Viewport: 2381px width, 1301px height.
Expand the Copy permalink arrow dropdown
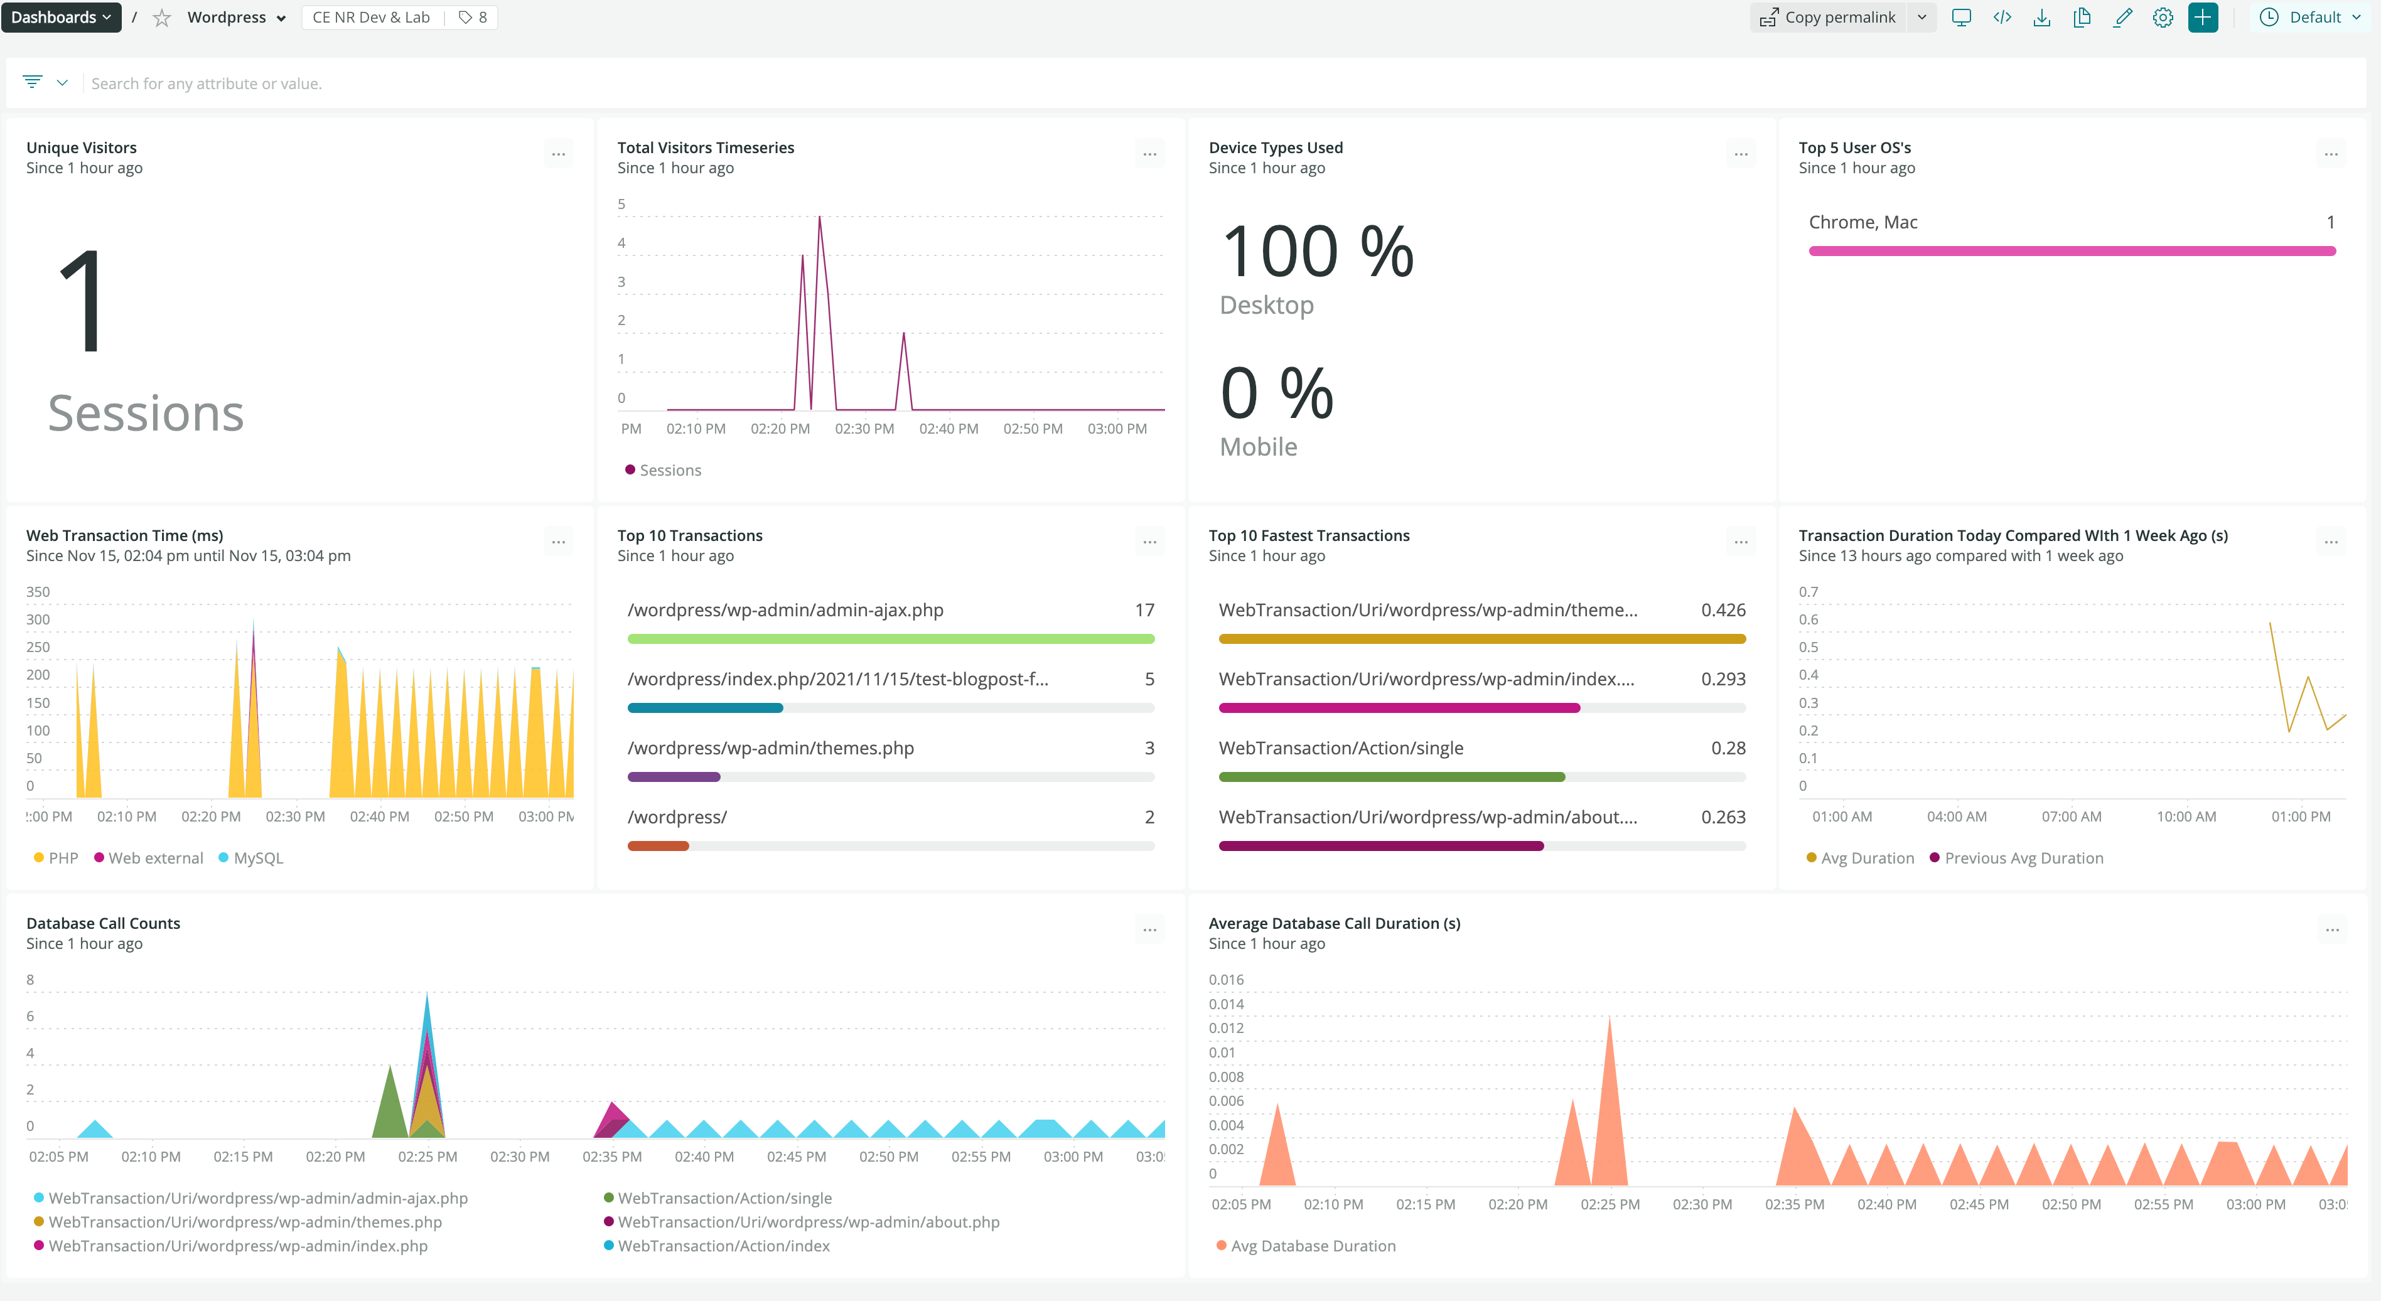tap(1921, 18)
